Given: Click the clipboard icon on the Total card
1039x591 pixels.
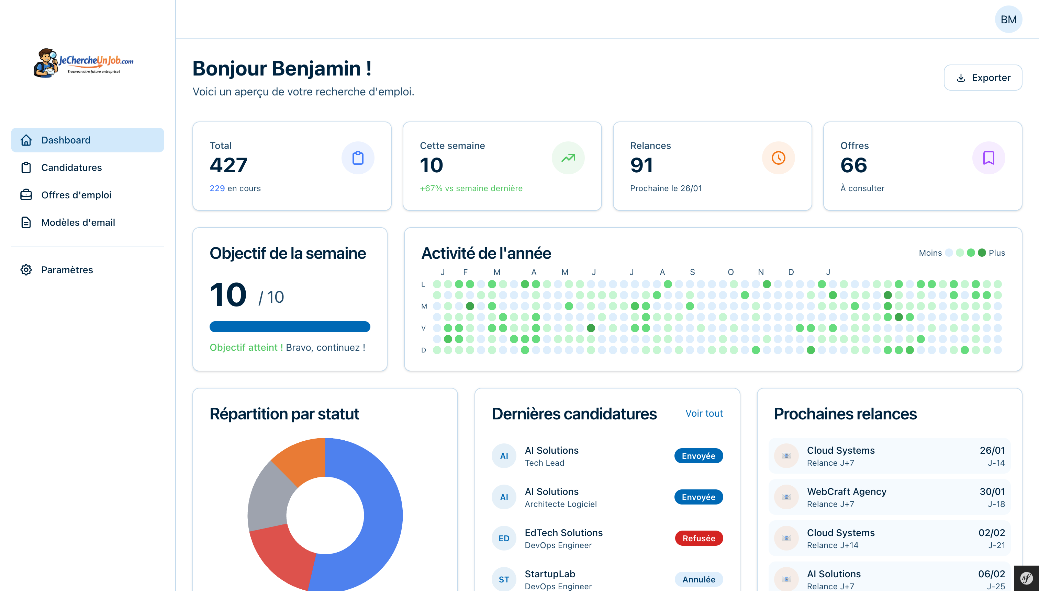Looking at the screenshot, I should [358, 158].
